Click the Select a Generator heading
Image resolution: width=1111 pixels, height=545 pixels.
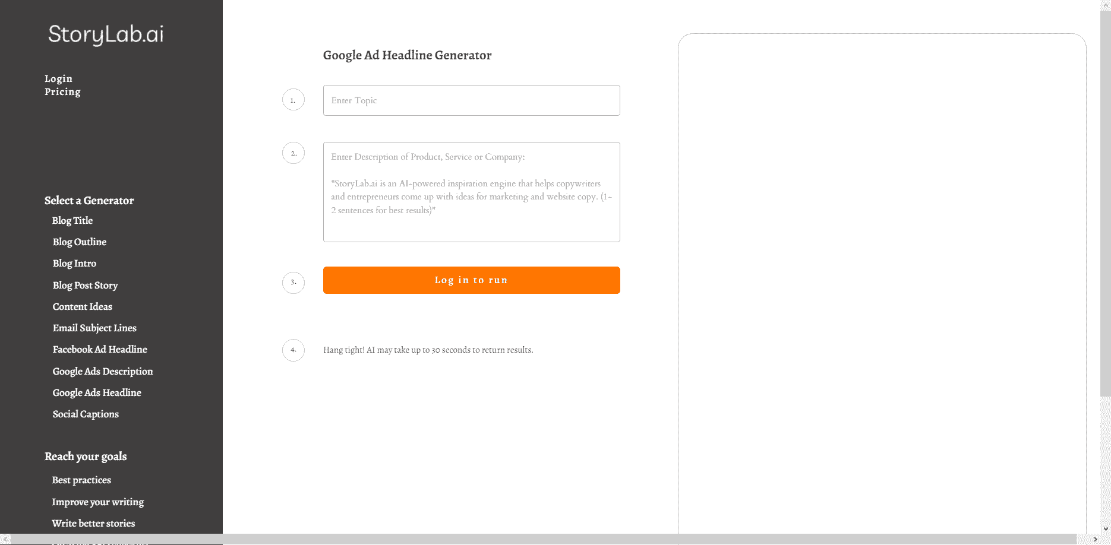tap(89, 200)
